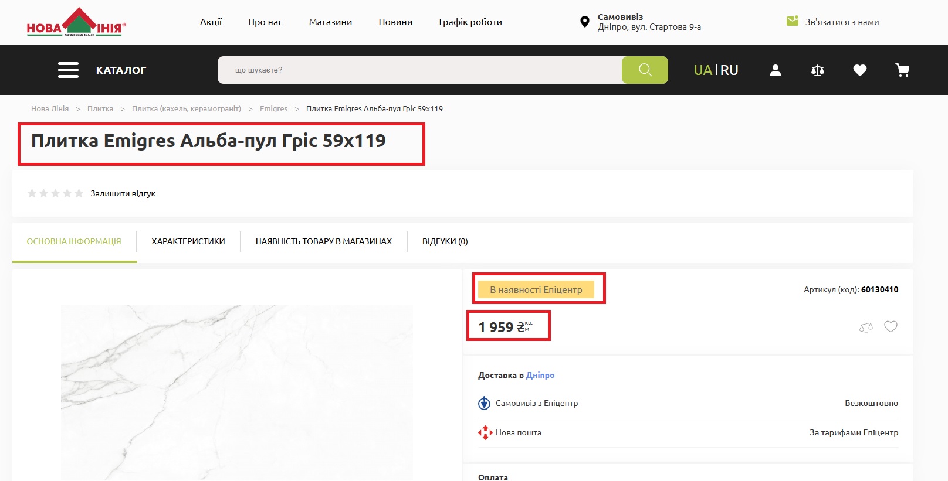Click the Оплата section heading
Viewport: 948px width, 481px height.
pos(493,477)
